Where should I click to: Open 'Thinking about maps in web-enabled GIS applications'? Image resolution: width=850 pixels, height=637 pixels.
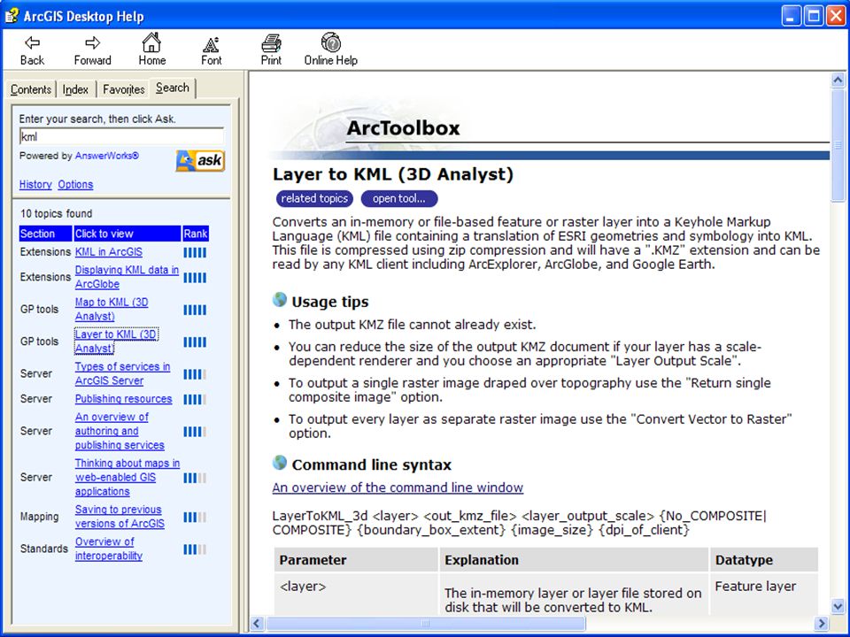point(127,477)
